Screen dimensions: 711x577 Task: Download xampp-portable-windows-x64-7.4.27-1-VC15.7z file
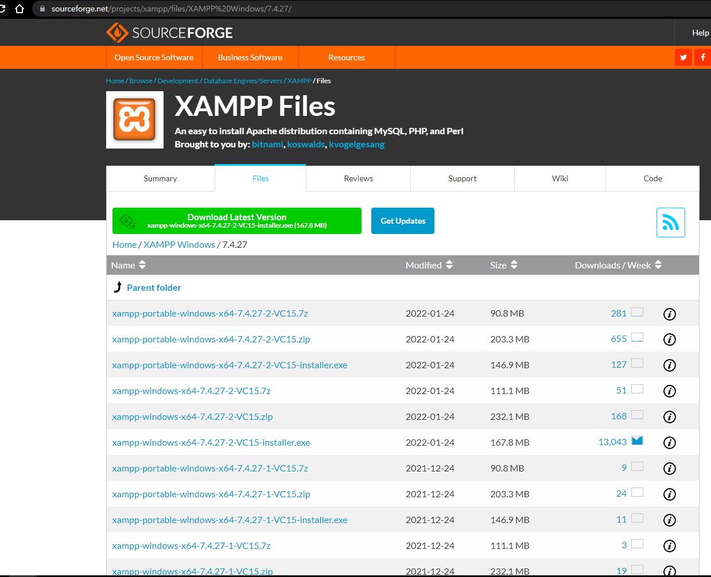[x=210, y=468]
